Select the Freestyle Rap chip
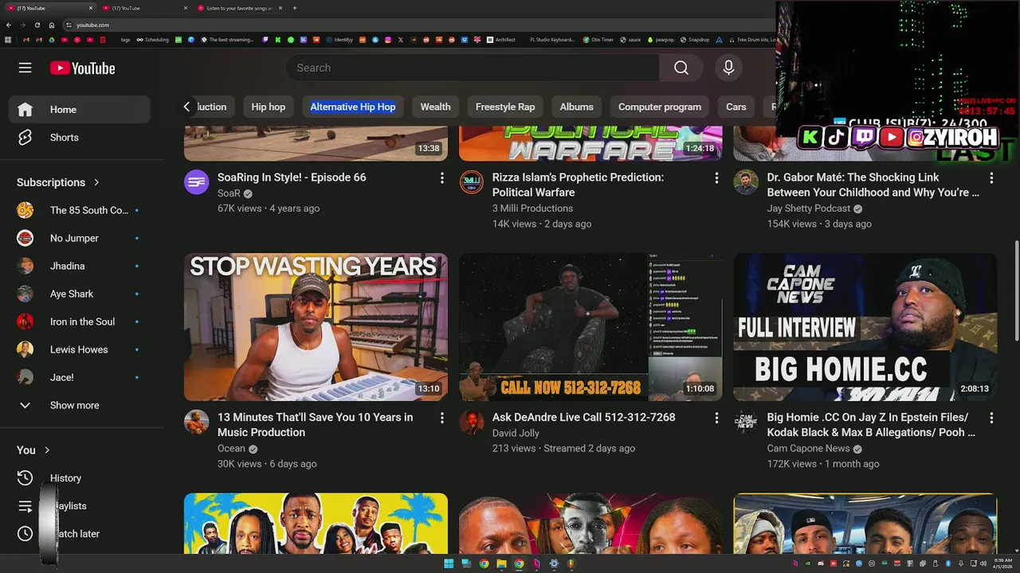 click(505, 107)
